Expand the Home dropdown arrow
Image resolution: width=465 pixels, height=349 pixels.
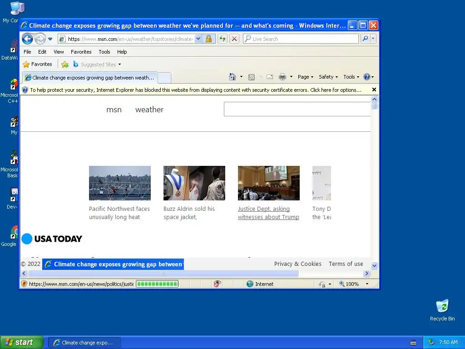coord(242,77)
